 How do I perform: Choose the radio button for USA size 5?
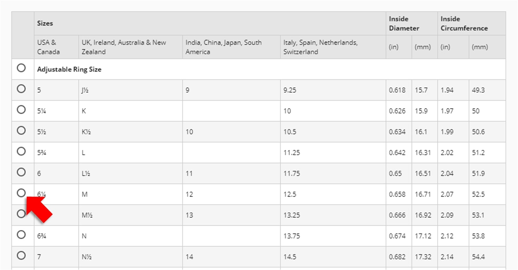(21, 89)
